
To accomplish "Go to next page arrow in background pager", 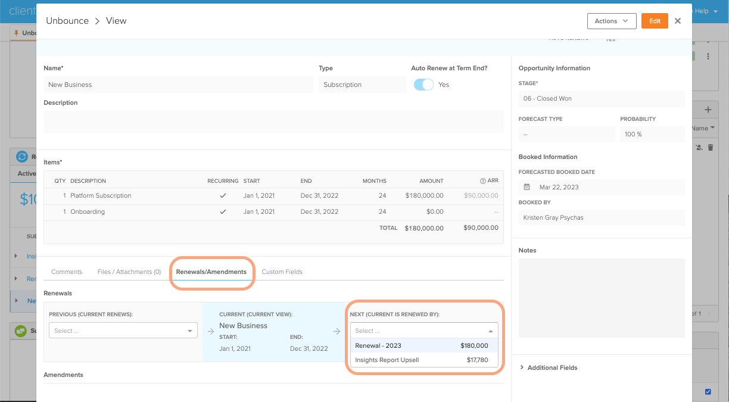I will tap(709, 313).
